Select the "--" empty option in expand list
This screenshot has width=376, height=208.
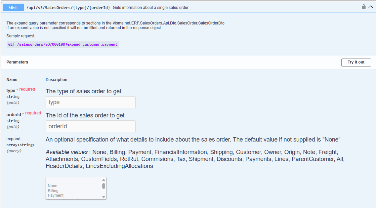49,181
